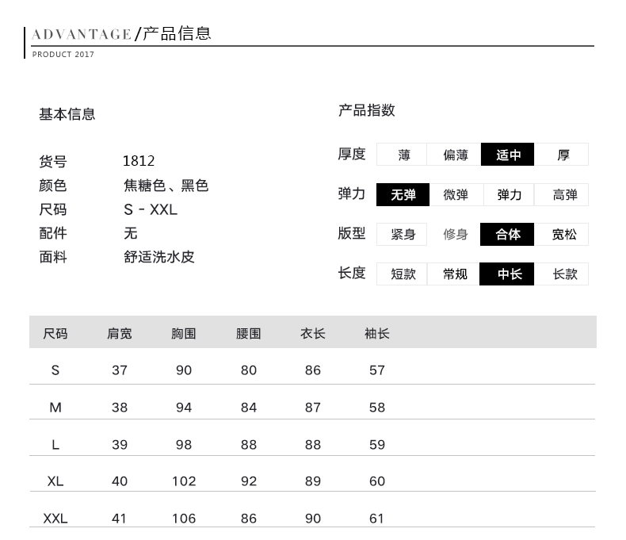The height and width of the screenshot is (540, 626).
Task: Choose the greyed 修身 fit option
Action: click(455, 234)
